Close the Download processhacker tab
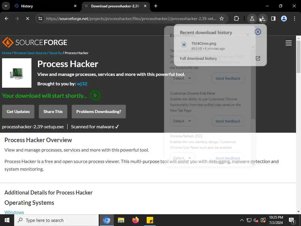Viewport: 301px width, 226px height. pyautogui.click(x=145, y=6)
